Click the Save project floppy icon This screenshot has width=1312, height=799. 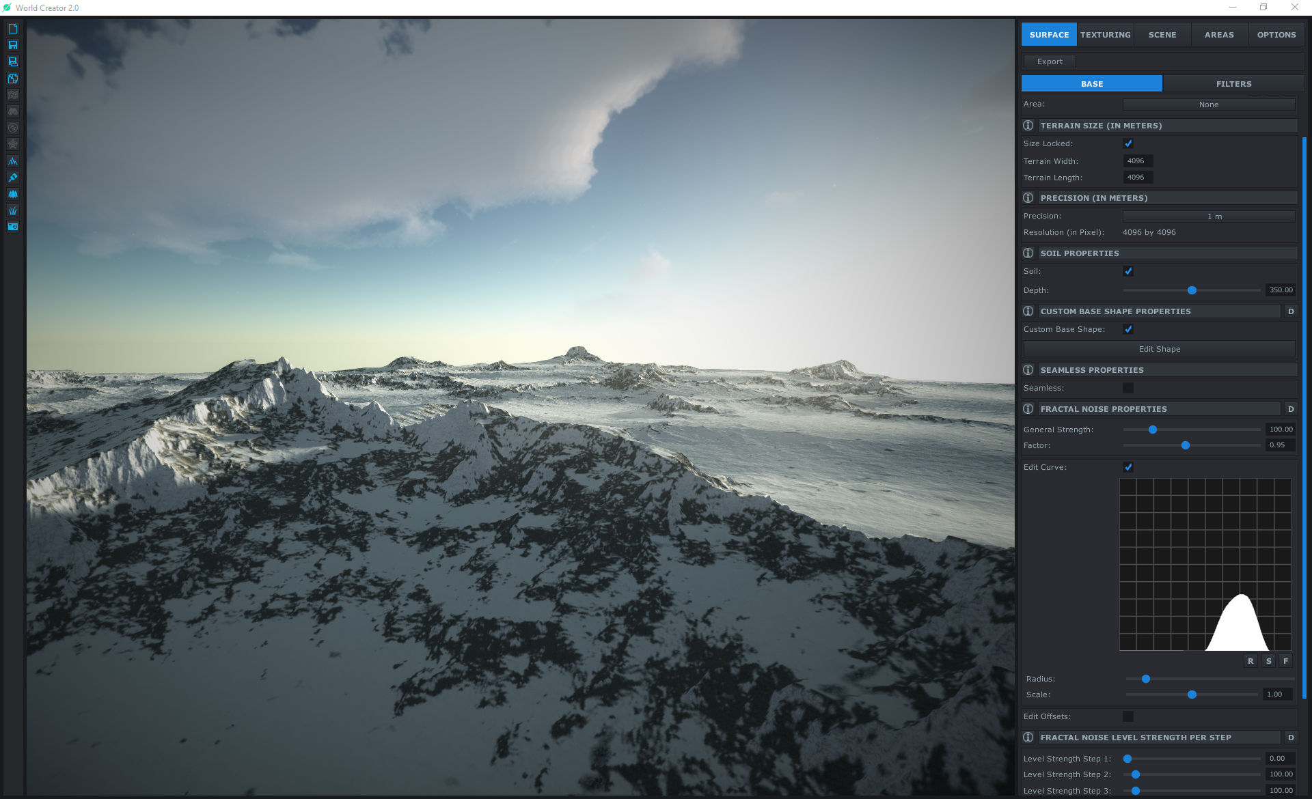[12, 45]
